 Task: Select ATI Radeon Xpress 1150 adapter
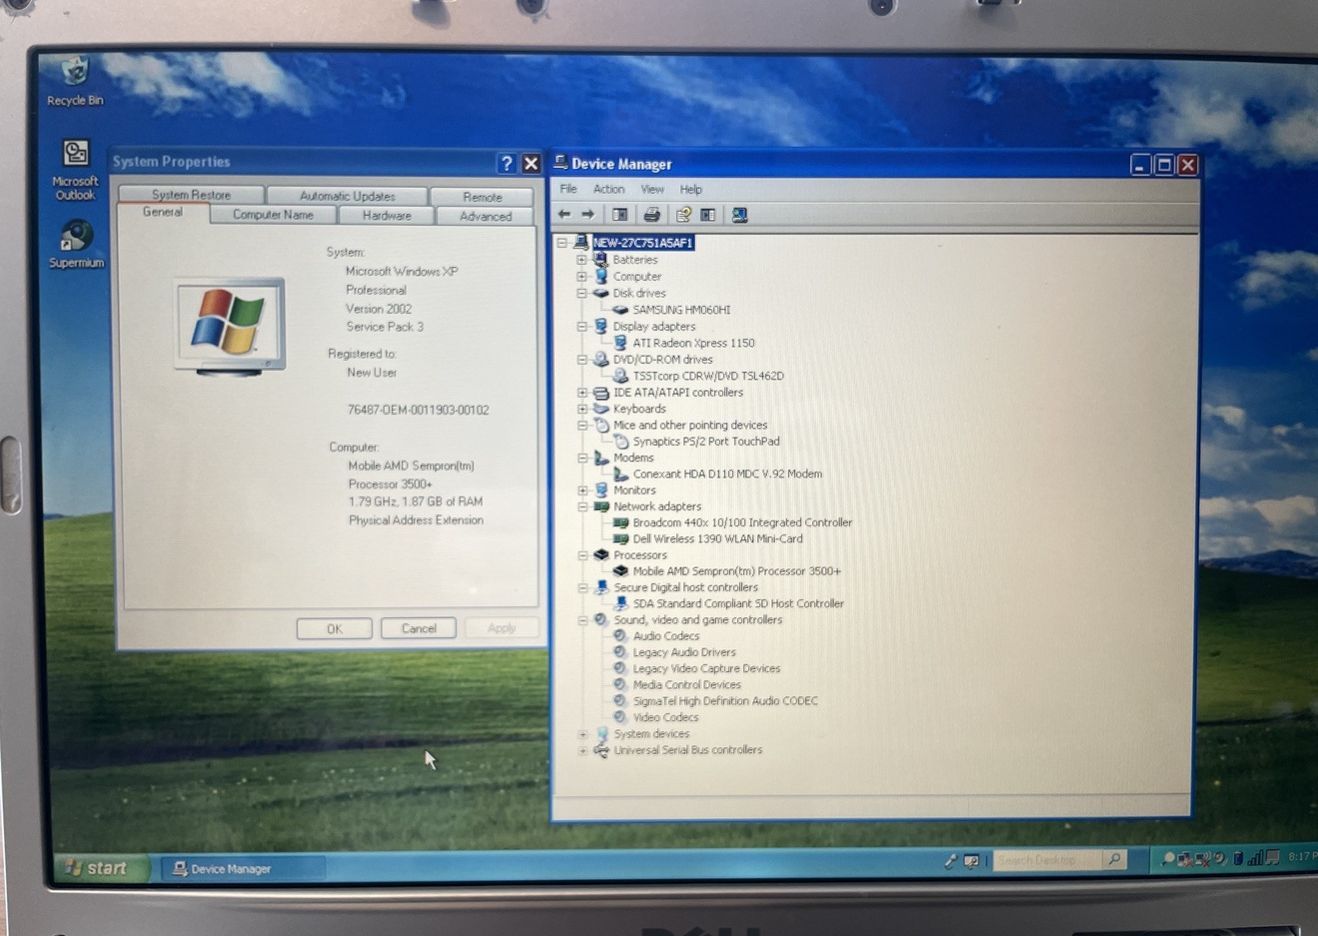pyautogui.click(x=694, y=343)
